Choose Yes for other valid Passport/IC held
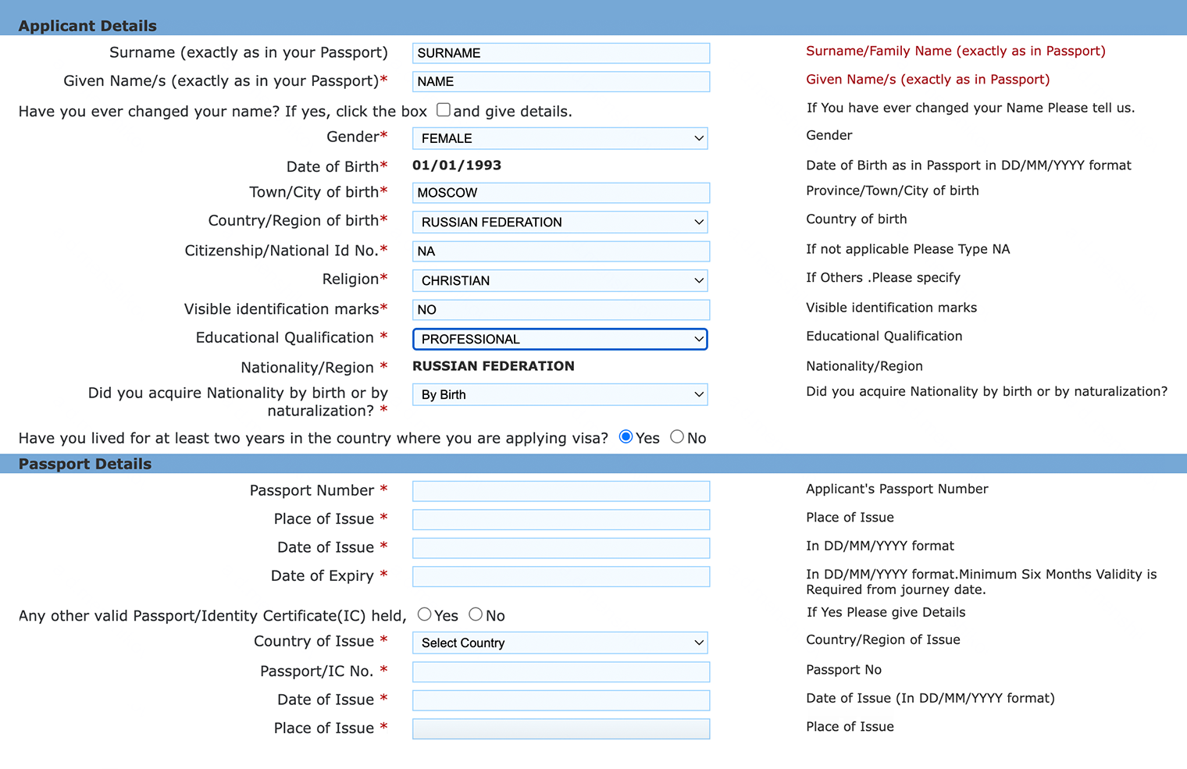Screen dimensions: 1187x769 pos(425,614)
